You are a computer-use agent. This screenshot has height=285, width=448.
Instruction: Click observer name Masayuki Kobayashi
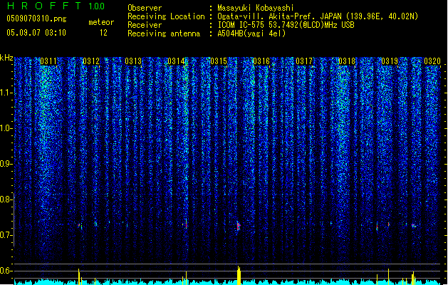click(x=256, y=8)
